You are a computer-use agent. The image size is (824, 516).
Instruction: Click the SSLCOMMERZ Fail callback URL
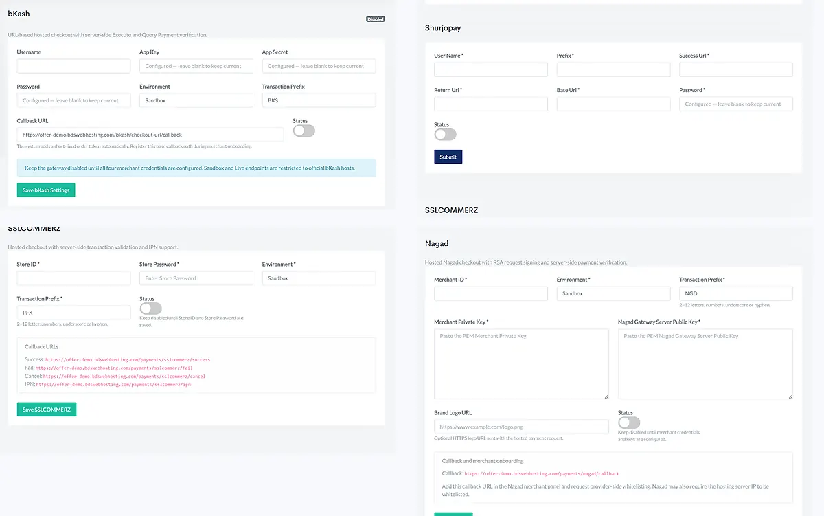pyautogui.click(x=114, y=368)
